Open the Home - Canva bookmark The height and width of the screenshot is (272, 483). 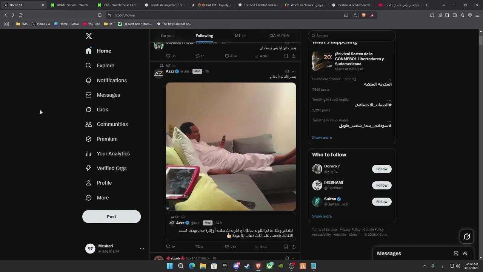click(x=66, y=24)
